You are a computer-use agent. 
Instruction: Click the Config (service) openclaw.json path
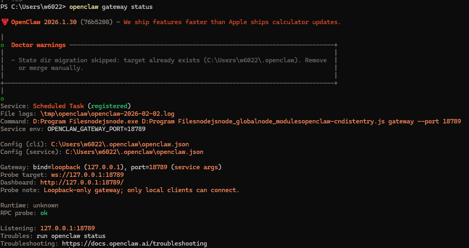pos(135,152)
